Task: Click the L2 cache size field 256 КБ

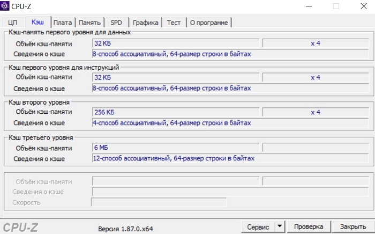Action: pyautogui.click(x=176, y=112)
